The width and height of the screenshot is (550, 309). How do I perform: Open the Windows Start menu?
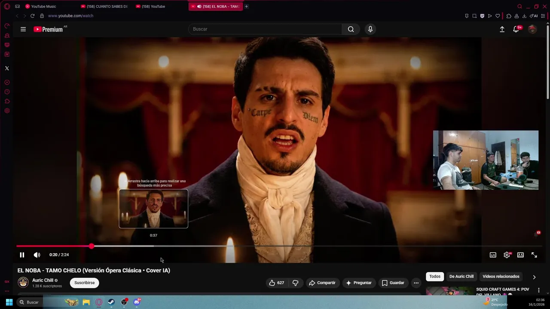pos(9,302)
